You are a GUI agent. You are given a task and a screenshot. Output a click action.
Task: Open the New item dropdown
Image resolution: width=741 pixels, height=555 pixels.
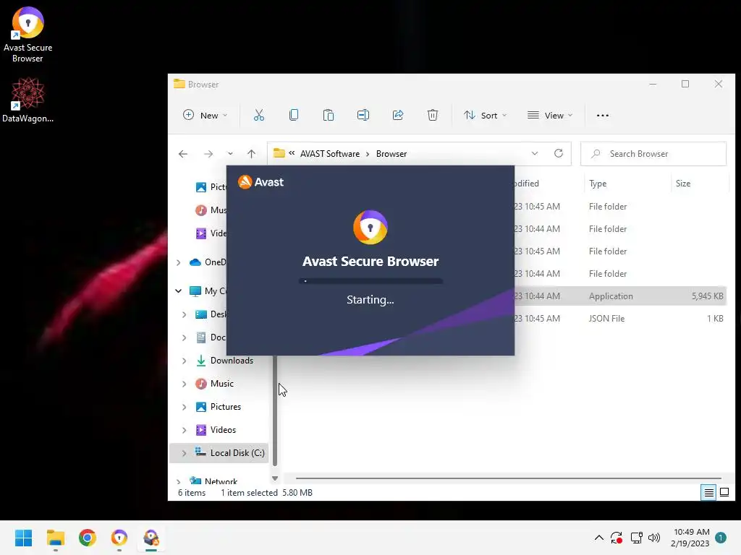[x=205, y=115]
